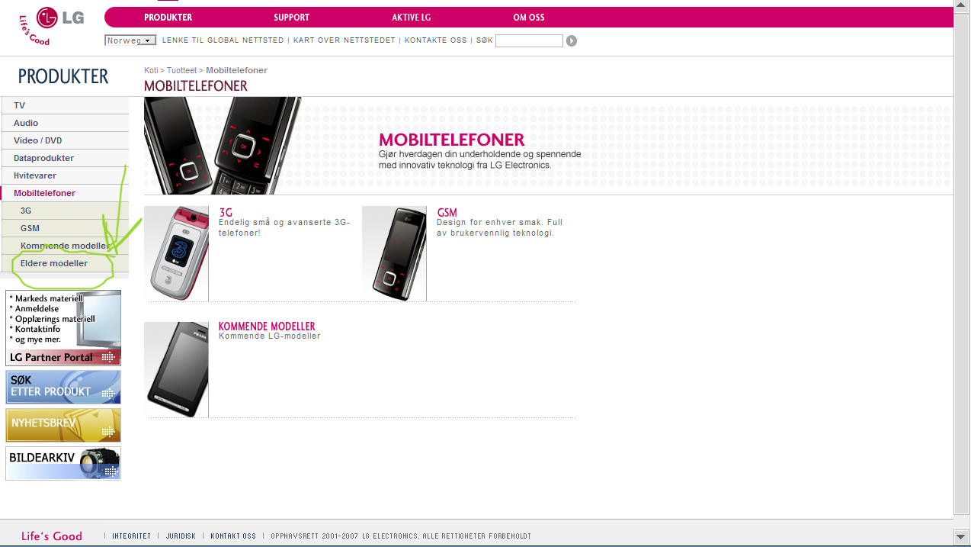Click the Life's Good footer logo
971x547 pixels.
(52, 536)
